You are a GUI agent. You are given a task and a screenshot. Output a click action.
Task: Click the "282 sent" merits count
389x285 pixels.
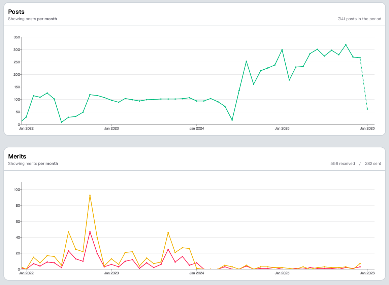tap(373, 164)
